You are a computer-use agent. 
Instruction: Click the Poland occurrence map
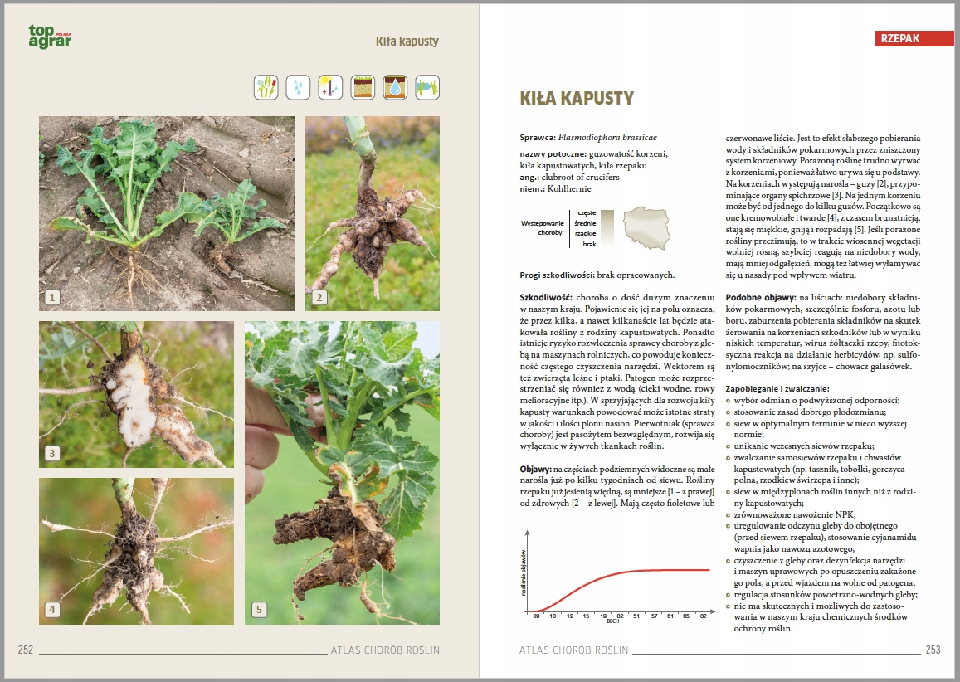(x=646, y=227)
